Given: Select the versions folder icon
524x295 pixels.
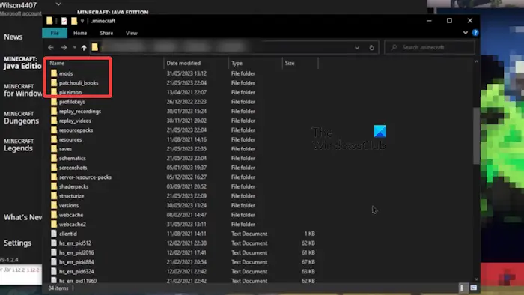Looking at the screenshot, I should [54, 205].
